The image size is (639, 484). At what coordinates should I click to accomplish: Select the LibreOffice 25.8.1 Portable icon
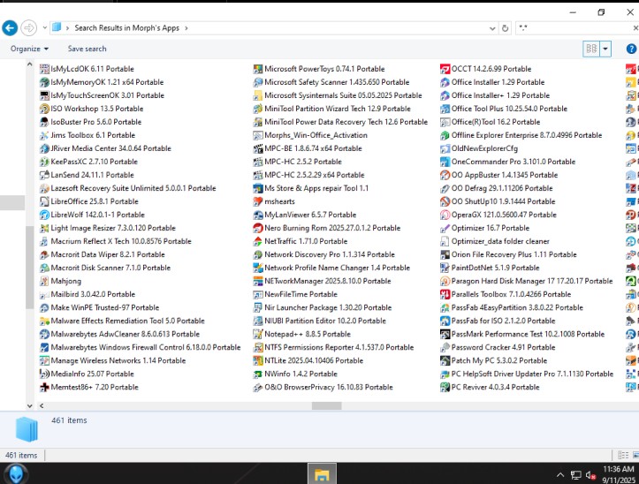click(44, 201)
